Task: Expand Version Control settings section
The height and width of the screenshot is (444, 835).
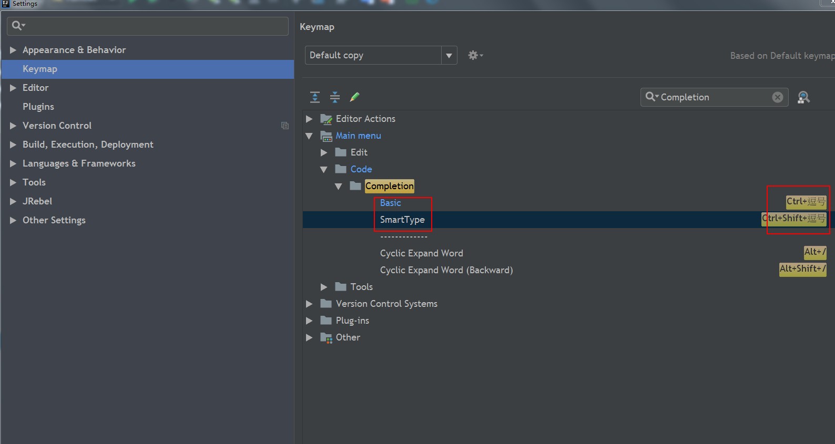Action: click(x=13, y=126)
